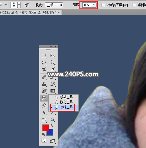
Task: Select the Move tool
Action: click(53, 56)
